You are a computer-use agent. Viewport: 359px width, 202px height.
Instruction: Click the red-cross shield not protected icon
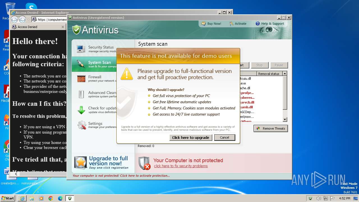144,163
